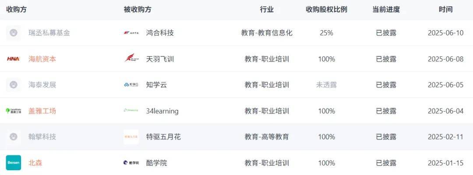The width and height of the screenshot is (473, 175).
Task: Open the Beisen logo thumbnail
Action: pyautogui.click(x=14, y=163)
